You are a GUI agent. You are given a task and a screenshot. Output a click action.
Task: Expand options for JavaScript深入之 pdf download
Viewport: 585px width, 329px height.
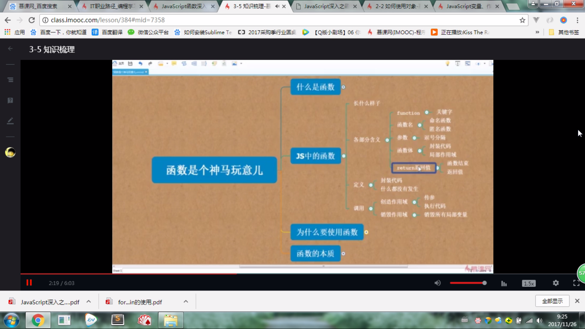[89, 302]
